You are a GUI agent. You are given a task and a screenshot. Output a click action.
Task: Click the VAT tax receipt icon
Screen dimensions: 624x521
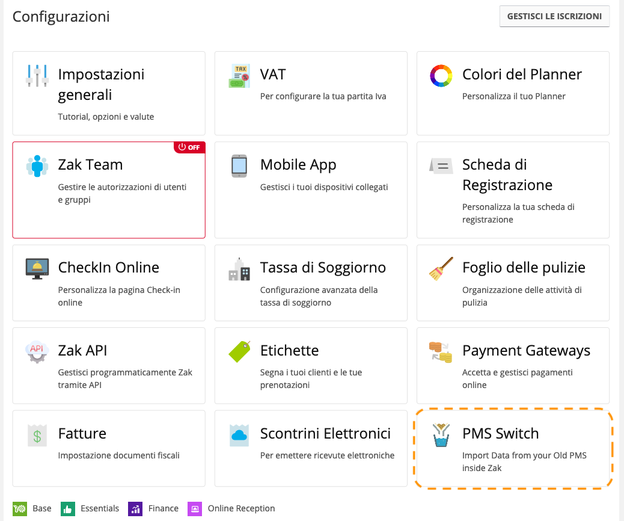point(239,76)
